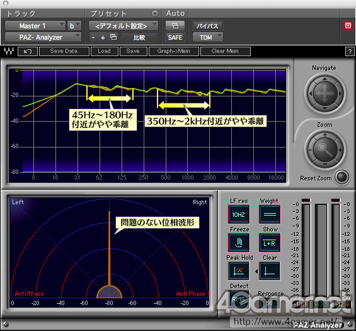Click the left meter clip indicator
Viewport: 356px width, 331px height.
(306, 200)
